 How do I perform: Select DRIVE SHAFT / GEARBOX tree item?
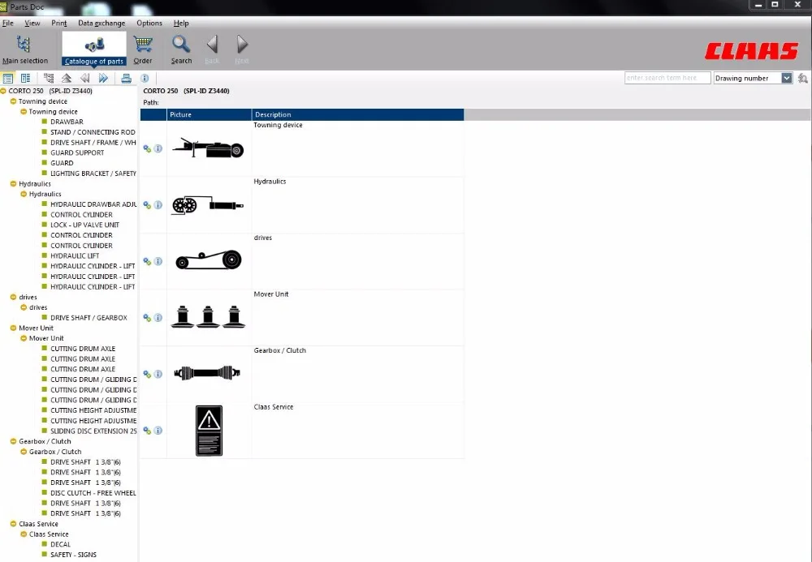click(x=89, y=317)
